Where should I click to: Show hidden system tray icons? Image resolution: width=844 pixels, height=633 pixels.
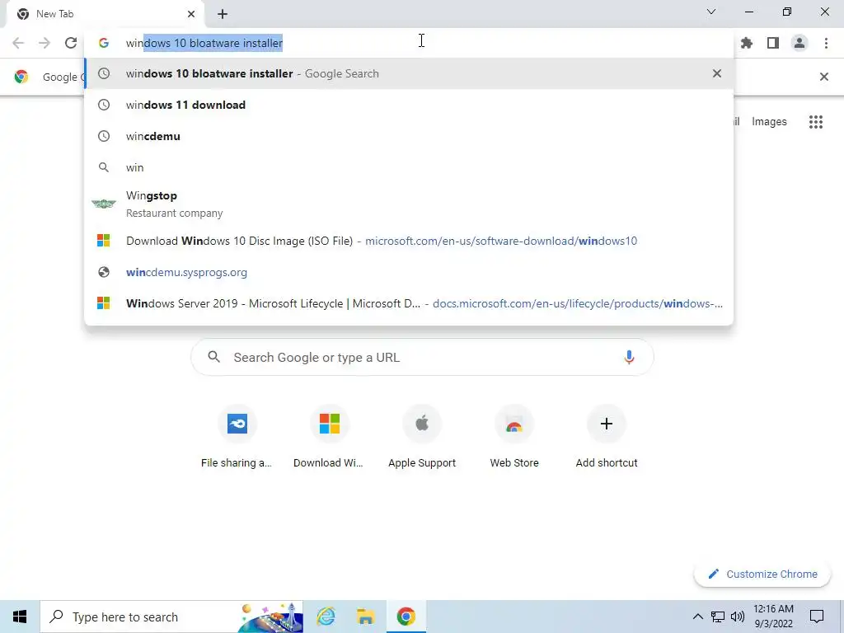coord(697,617)
